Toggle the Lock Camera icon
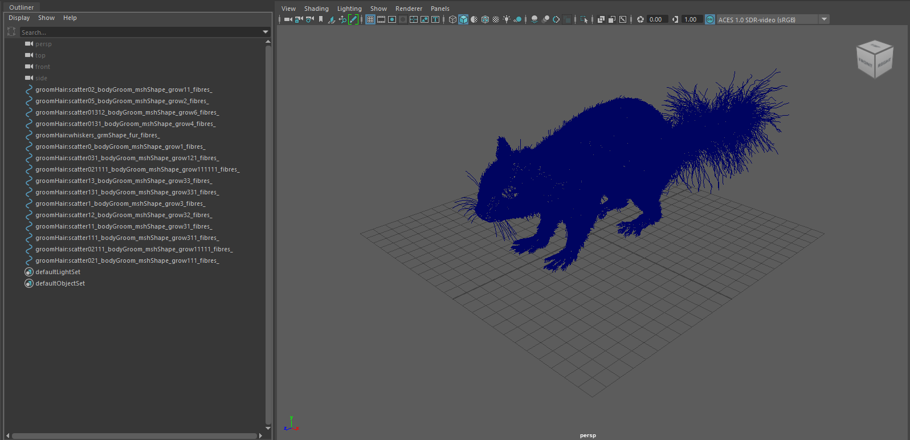 tap(299, 19)
